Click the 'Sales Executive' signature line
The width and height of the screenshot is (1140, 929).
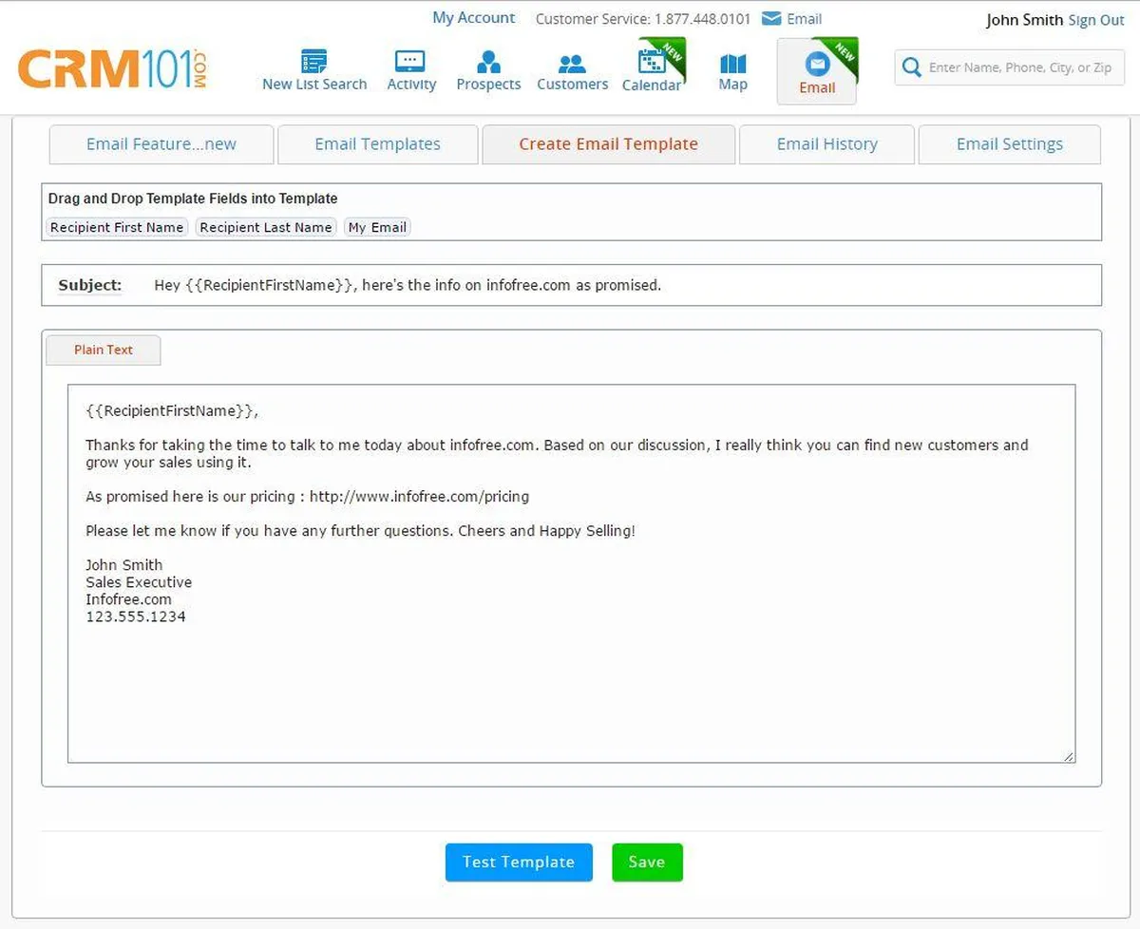coord(139,581)
